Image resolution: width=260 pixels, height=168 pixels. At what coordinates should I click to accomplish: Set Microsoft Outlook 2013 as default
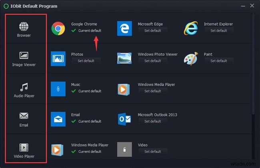[x=153, y=121]
